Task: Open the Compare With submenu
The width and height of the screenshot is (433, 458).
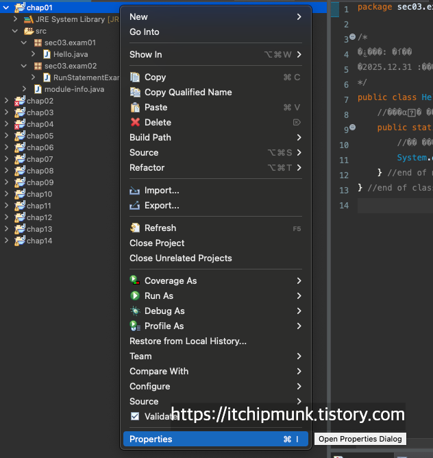Action: tap(216, 371)
